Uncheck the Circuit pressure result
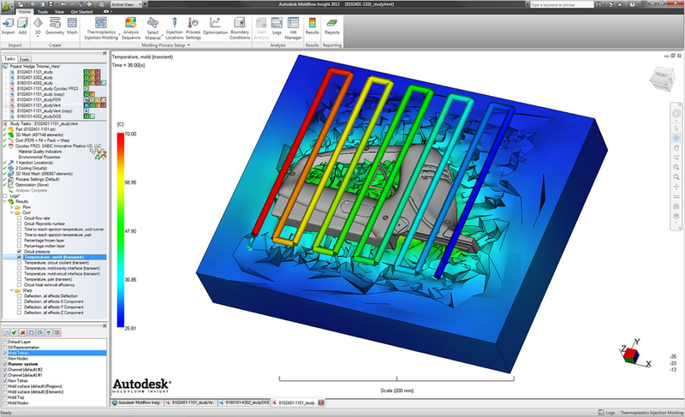 [x=19, y=252]
